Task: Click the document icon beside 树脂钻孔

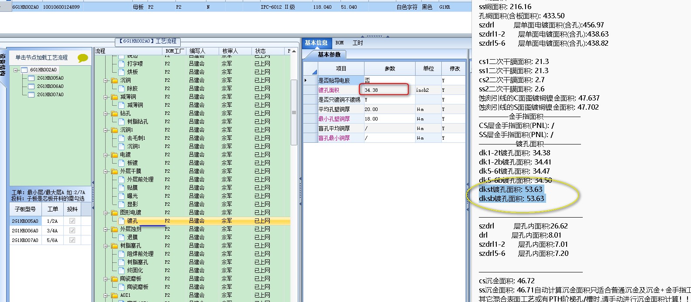Action: [121, 121]
